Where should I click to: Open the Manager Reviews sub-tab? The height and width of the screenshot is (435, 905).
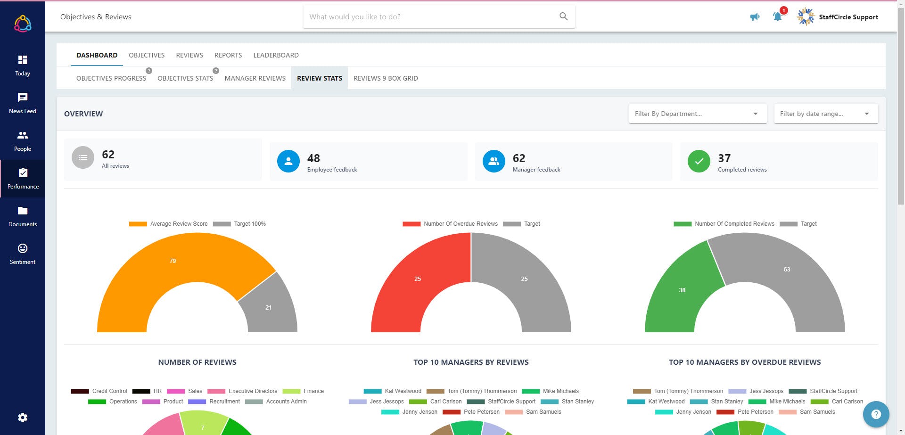[x=255, y=78]
